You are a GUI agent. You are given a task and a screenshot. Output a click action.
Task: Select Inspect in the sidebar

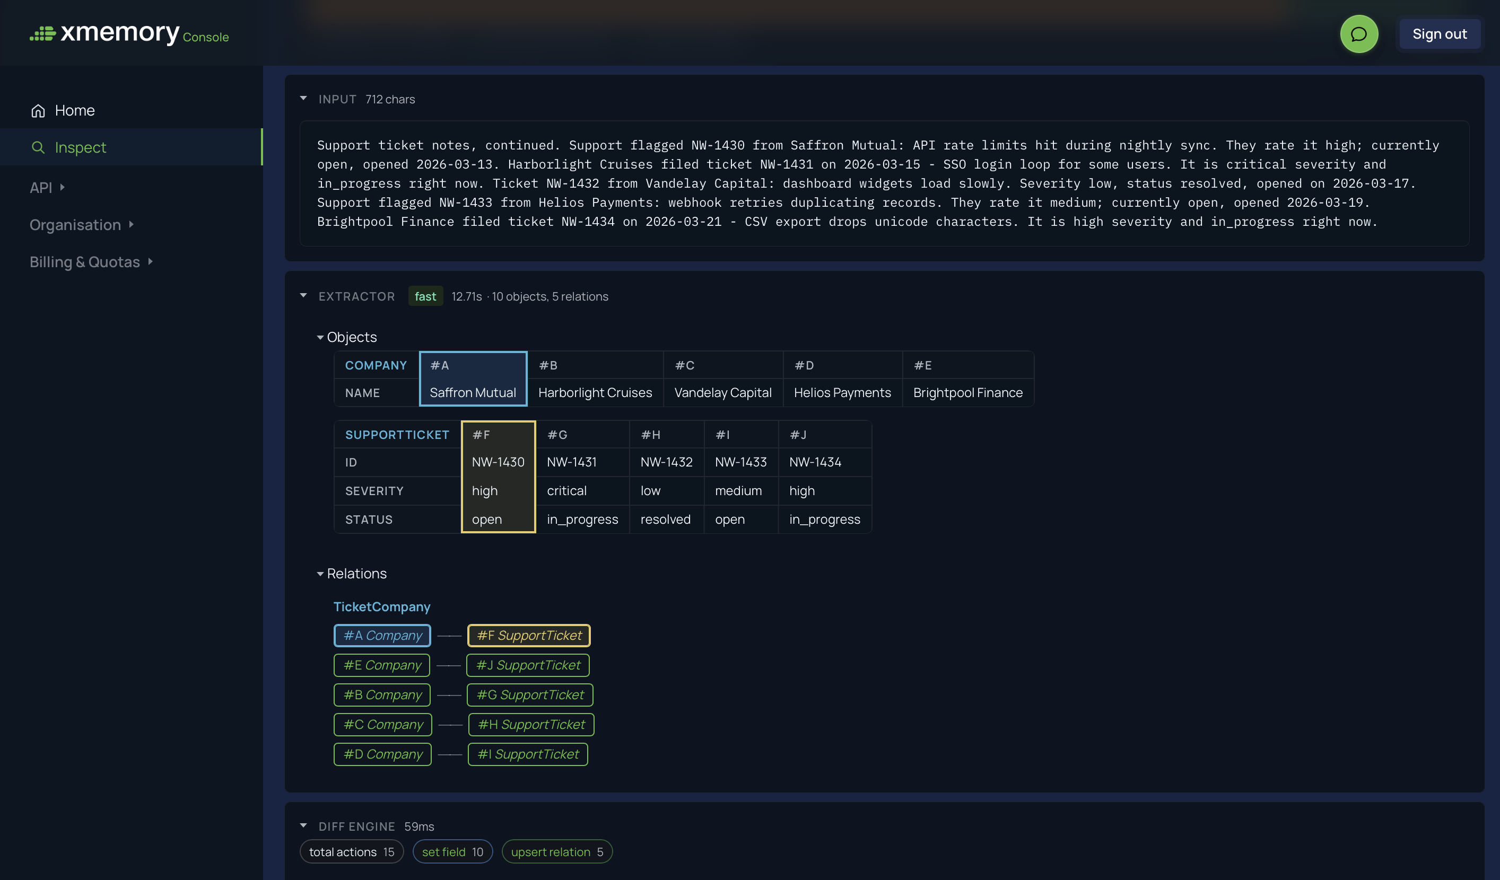click(131, 147)
